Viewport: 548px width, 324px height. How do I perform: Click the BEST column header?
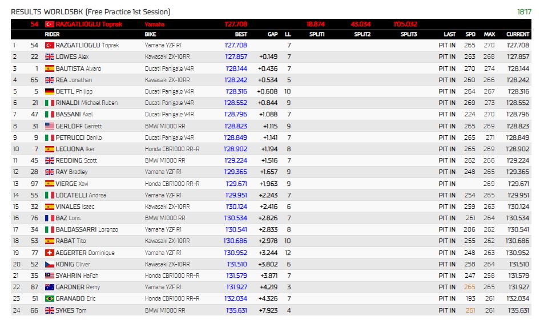240,34
